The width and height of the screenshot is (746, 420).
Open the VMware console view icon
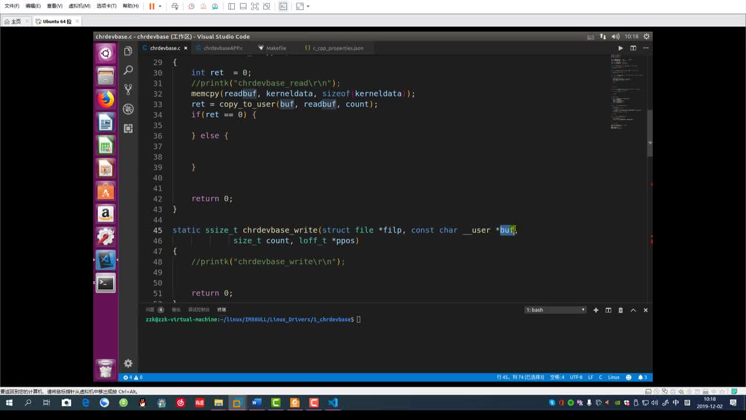pyautogui.click(x=283, y=6)
